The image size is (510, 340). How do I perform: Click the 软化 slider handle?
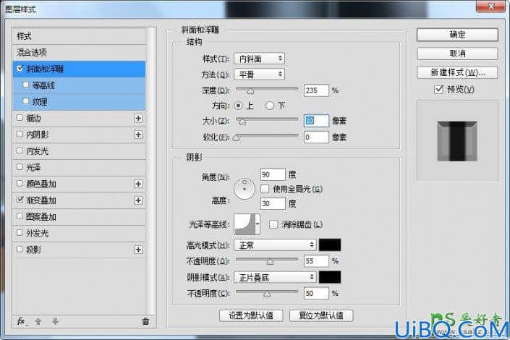(237, 138)
